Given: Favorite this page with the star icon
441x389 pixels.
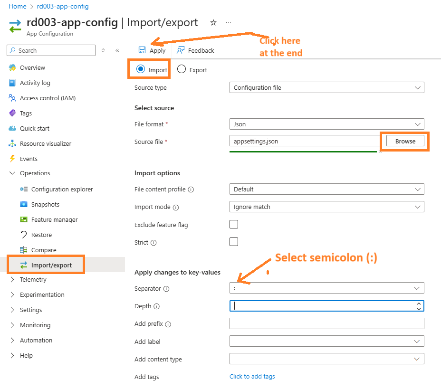Looking at the screenshot, I should (213, 22).
